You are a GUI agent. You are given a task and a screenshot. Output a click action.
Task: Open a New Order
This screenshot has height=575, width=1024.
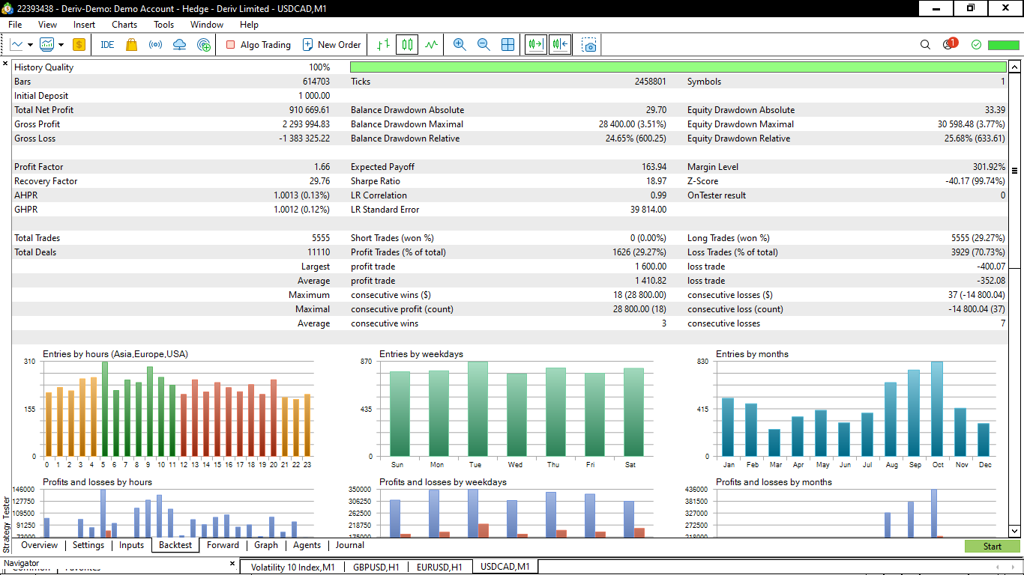coord(331,45)
